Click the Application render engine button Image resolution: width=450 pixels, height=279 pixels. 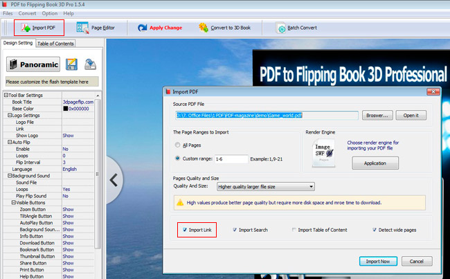(x=375, y=163)
